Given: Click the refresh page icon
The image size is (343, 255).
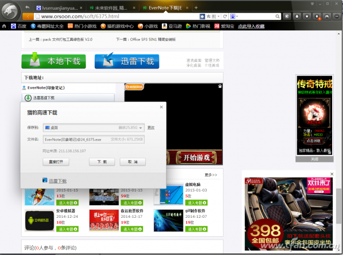Looking at the screenshot, I should tap(225, 17).
